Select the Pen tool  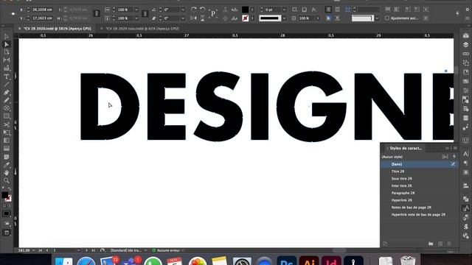[7, 93]
